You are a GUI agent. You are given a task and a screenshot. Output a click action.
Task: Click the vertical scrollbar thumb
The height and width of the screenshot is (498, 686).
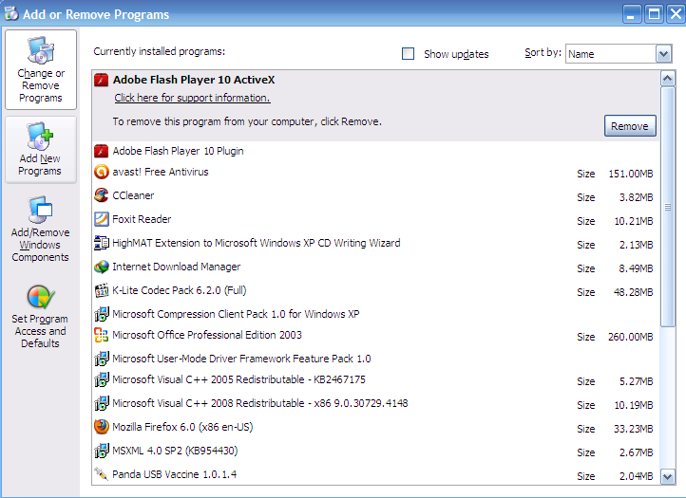pyautogui.click(x=668, y=207)
